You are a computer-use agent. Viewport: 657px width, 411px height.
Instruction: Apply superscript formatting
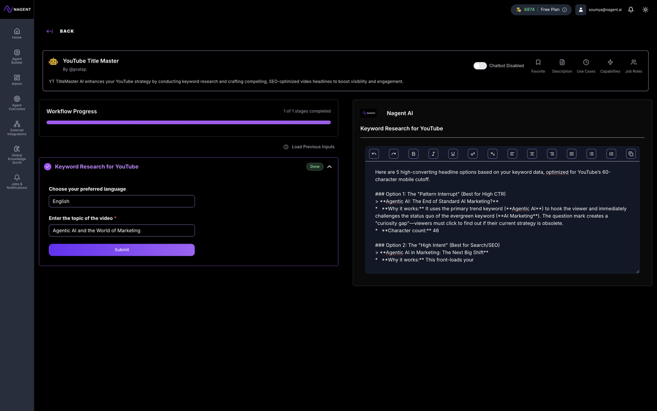tap(473, 154)
